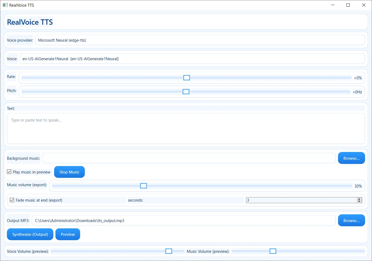Image resolution: width=372 pixels, height=261 pixels.
Task: Click the 'Music Volume (preview):' label
Action: click(208, 251)
